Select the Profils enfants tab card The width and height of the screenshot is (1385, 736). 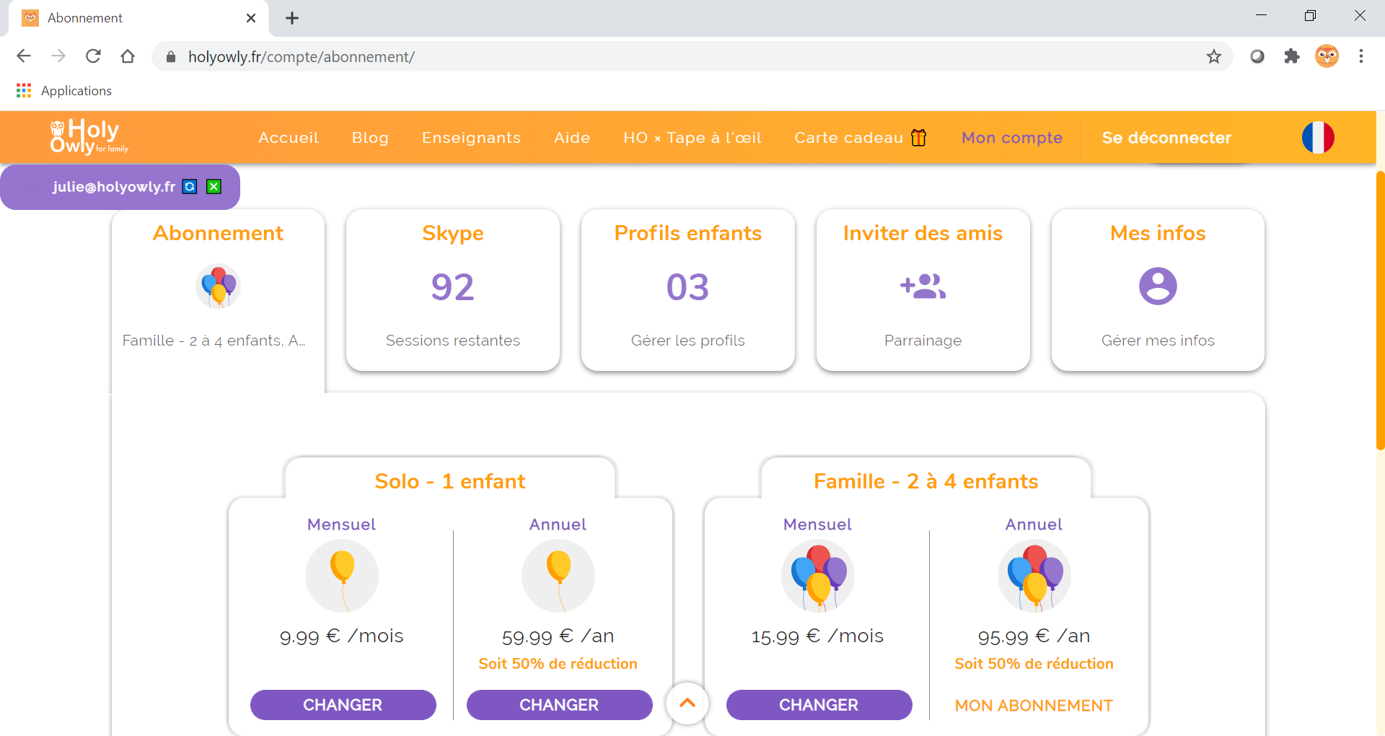(x=688, y=290)
